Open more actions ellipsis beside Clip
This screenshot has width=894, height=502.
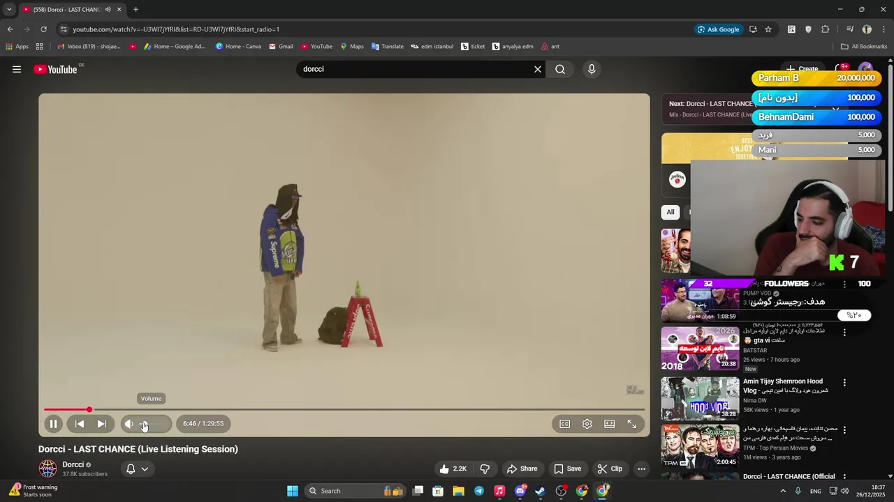pyautogui.click(x=641, y=469)
